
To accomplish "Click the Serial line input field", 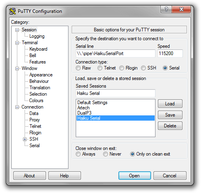I will [x=116, y=53].
